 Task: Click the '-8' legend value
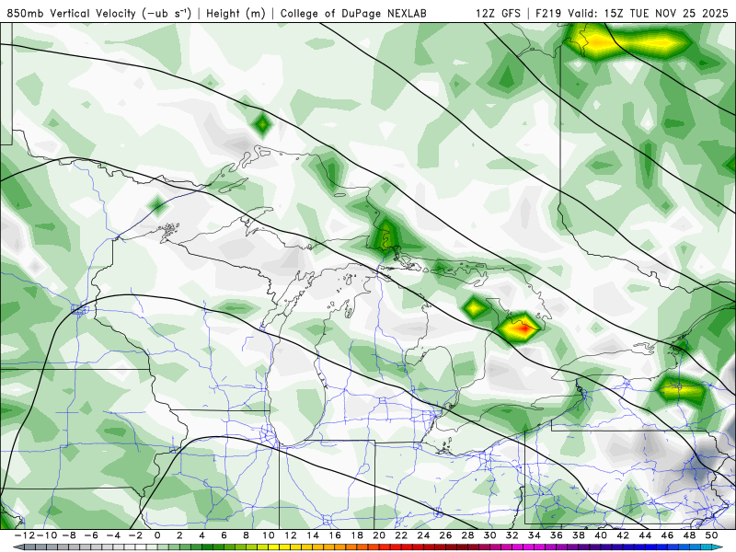(69, 535)
